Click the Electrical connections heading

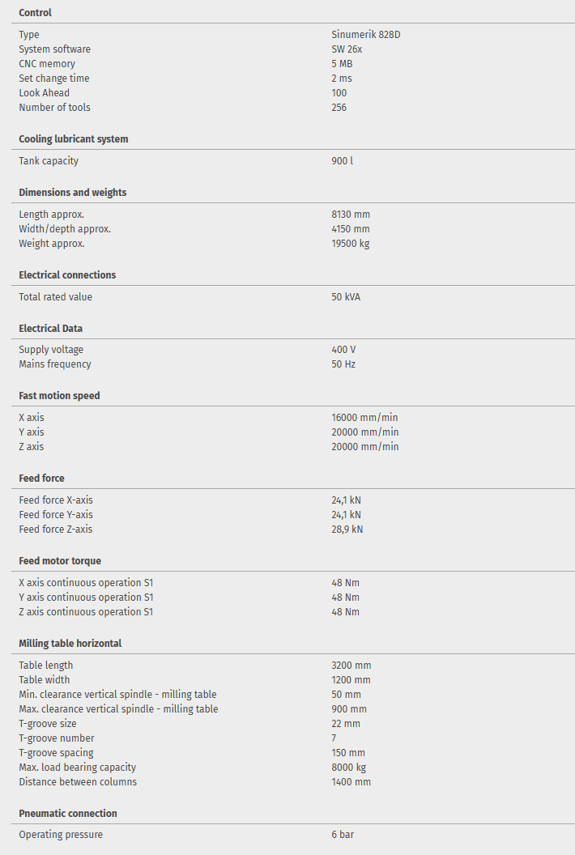[67, 275]
